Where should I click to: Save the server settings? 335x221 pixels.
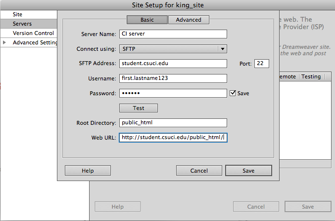[x=248, y=171]
